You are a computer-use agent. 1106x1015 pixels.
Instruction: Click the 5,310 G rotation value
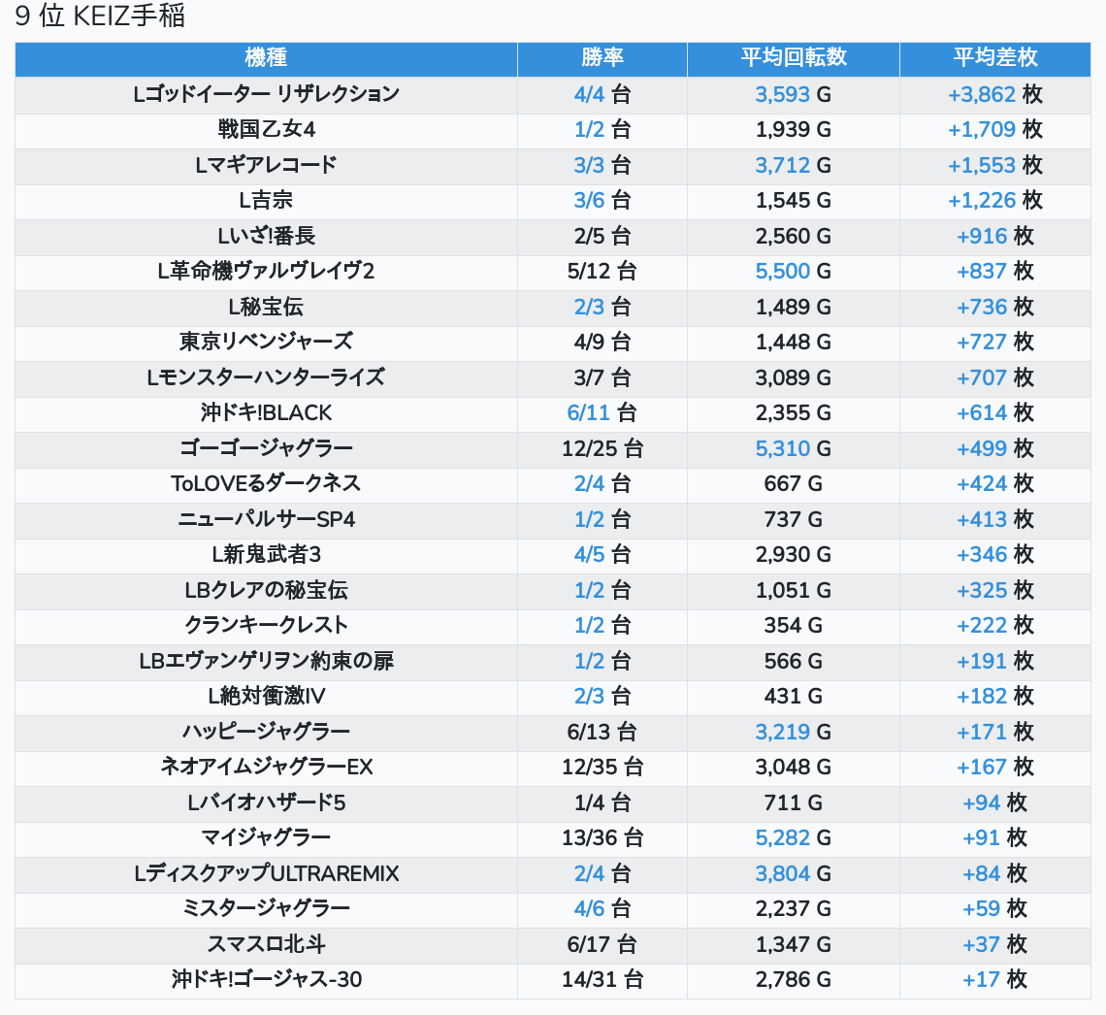[x=782, y=448]
